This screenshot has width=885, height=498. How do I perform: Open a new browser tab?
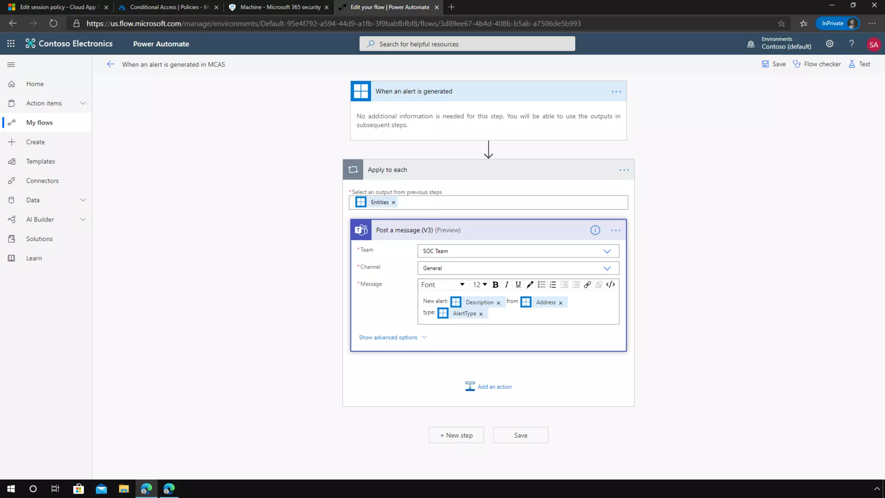451,7
